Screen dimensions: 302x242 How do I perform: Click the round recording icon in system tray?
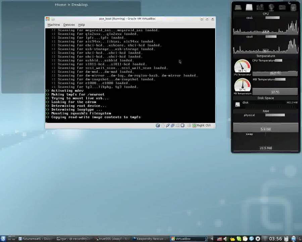(x=258, y=239)
